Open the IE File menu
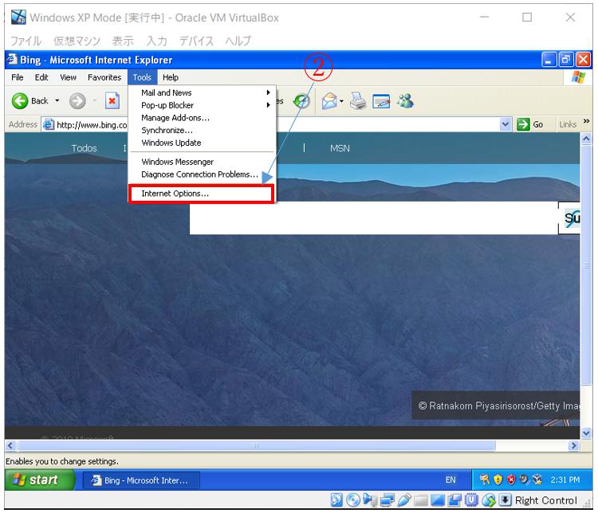 tap(18, 77)
